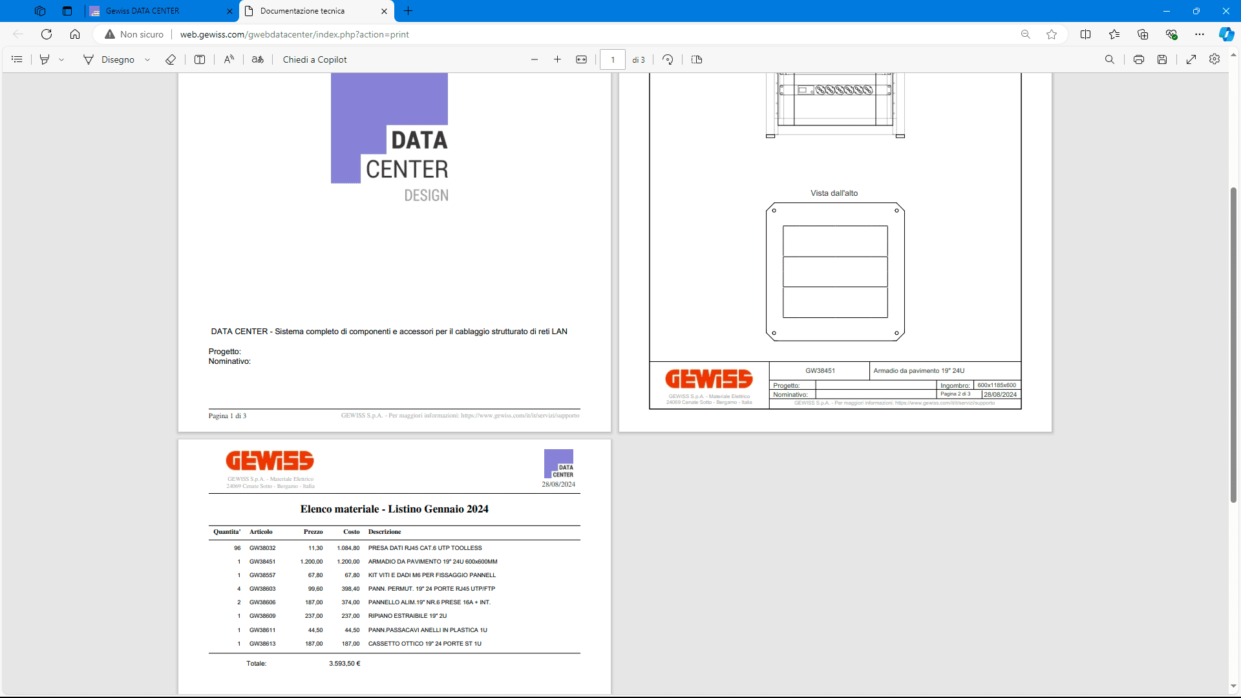This screenshot has width=1241, height=698.
Task: Toggle fit to width view
Action: 581,59
